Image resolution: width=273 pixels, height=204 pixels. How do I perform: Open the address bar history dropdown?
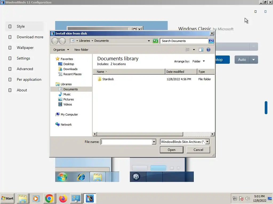pyautogui.click(x=149, y=41)
